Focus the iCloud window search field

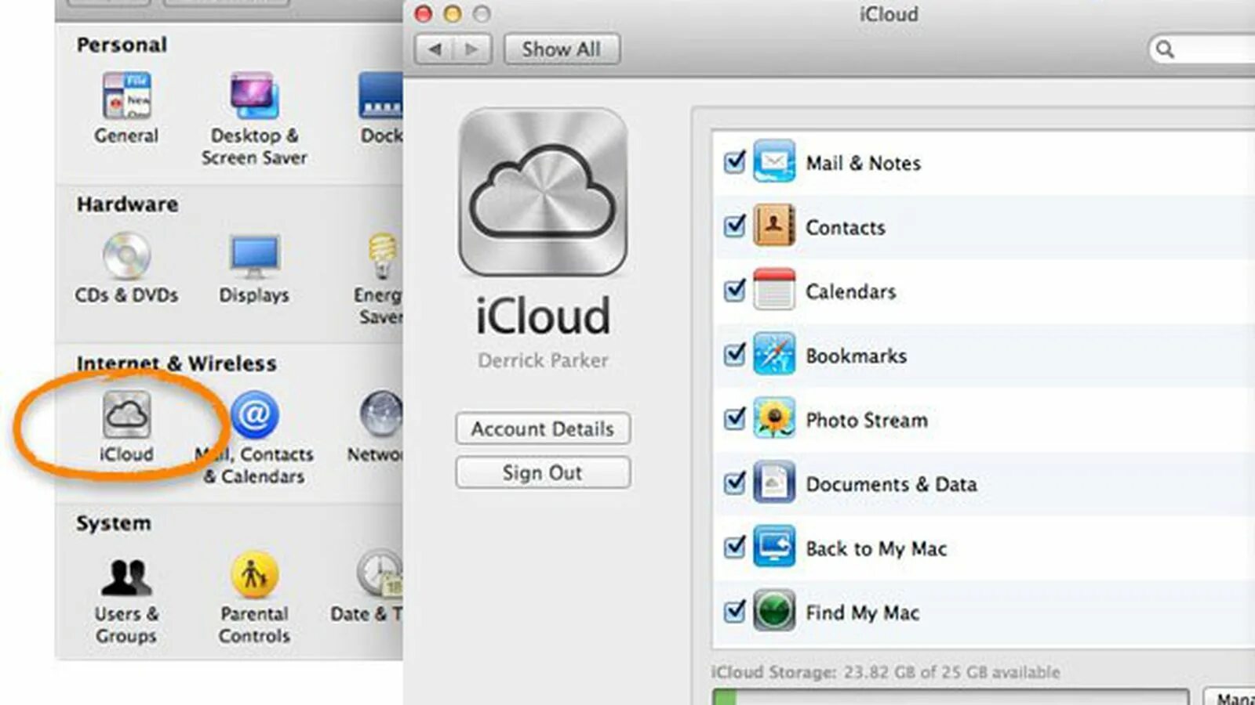(1202, 49)
